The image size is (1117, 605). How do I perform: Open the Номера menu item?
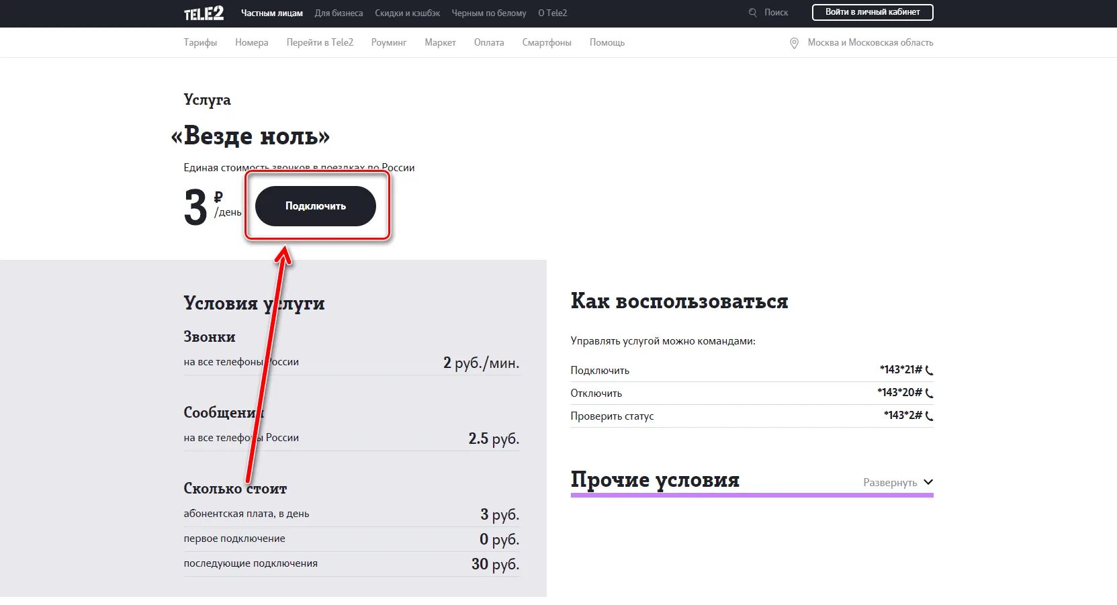point(252,42)
